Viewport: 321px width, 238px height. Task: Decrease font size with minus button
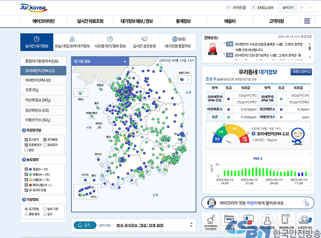point(310,8)
